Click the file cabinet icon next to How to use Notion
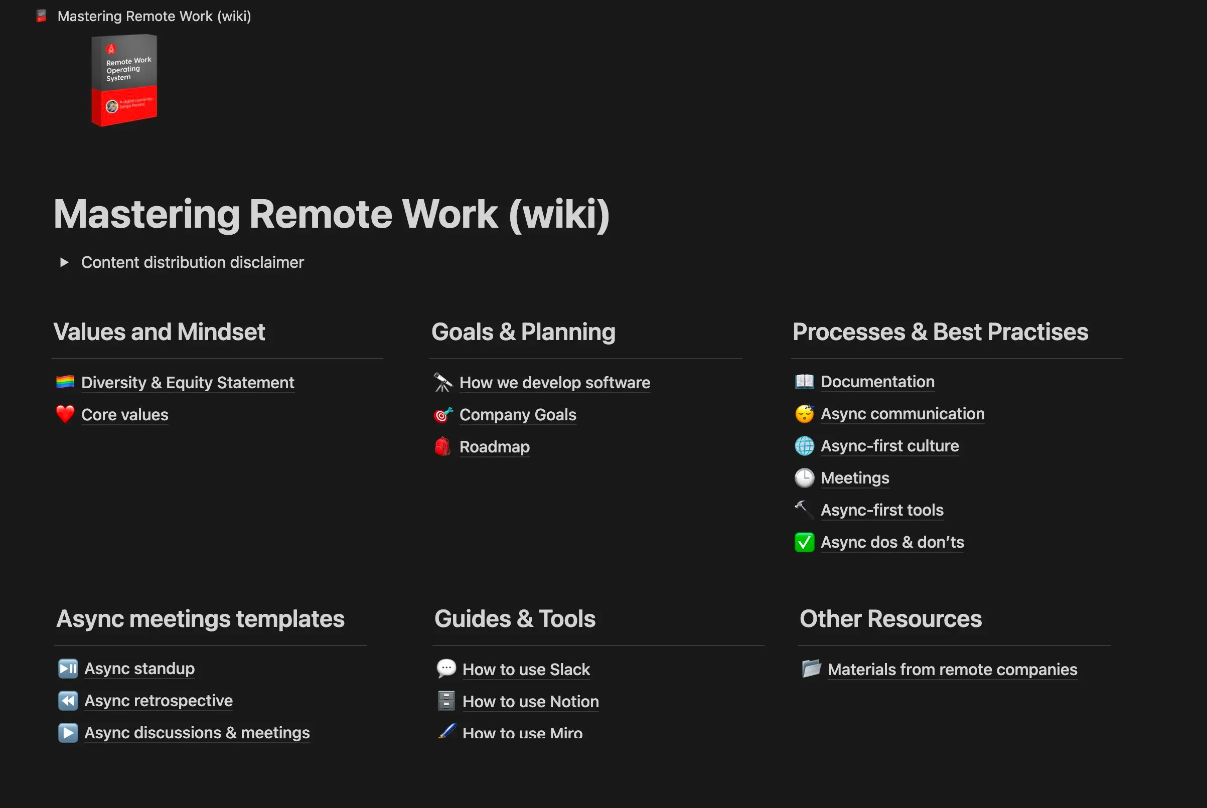This screenshot has width=1207, height=808. (446, 701)
